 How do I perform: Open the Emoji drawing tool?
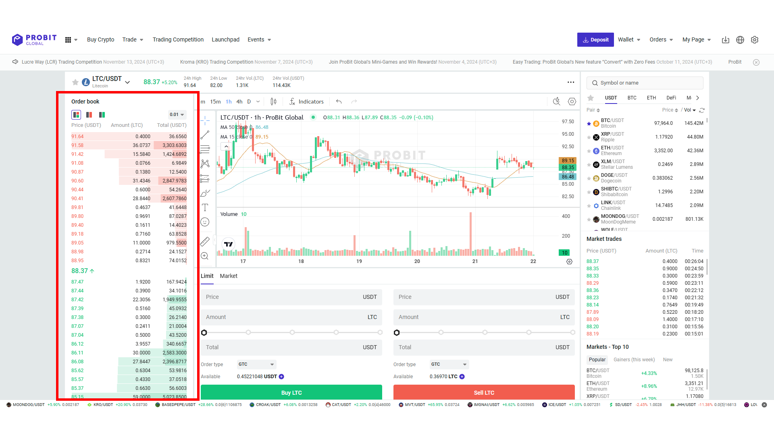[x=205, y=222]
